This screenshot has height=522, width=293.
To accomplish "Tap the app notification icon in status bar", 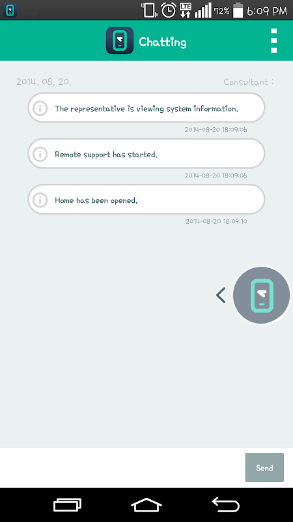I will tap(10, 10).
